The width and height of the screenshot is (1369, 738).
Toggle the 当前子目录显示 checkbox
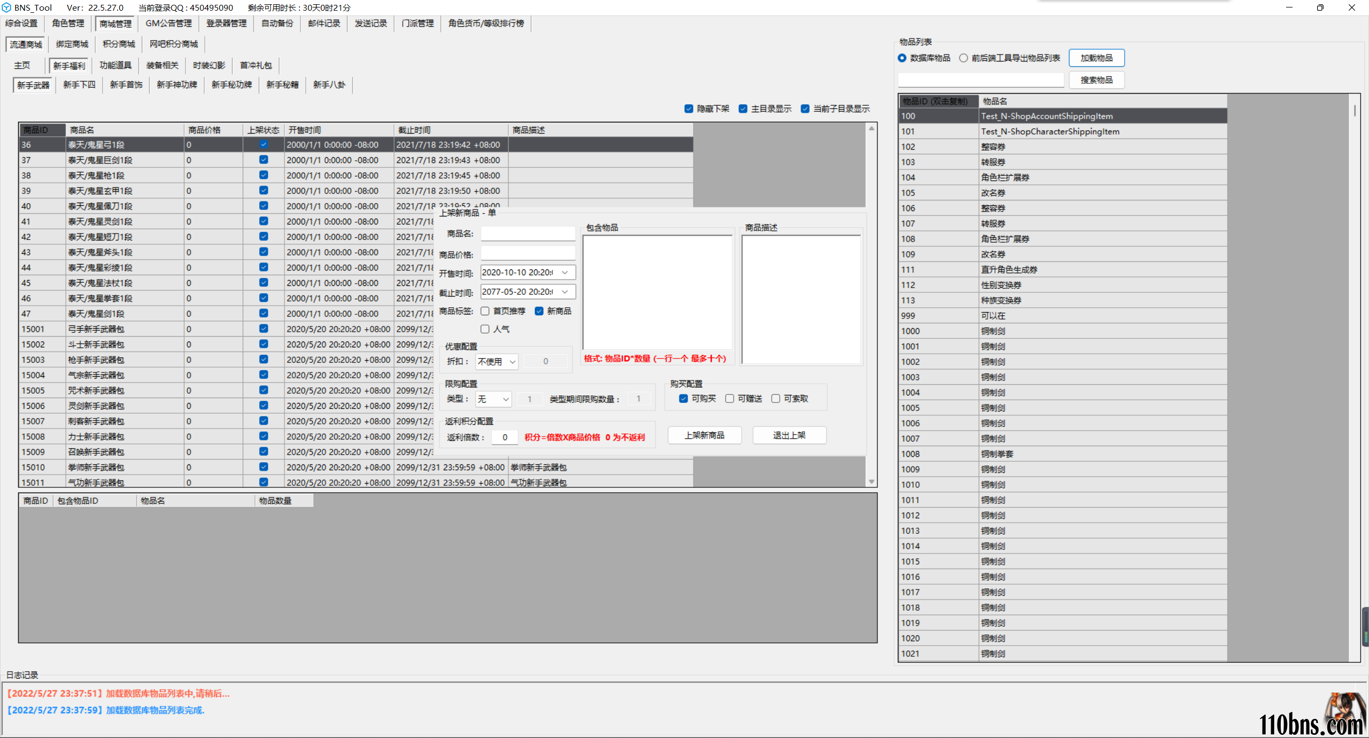click(x=805, y=108)
